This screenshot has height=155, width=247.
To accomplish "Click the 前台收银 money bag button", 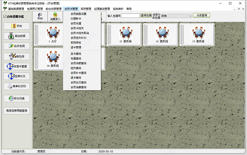I will [x=17, y=36].
